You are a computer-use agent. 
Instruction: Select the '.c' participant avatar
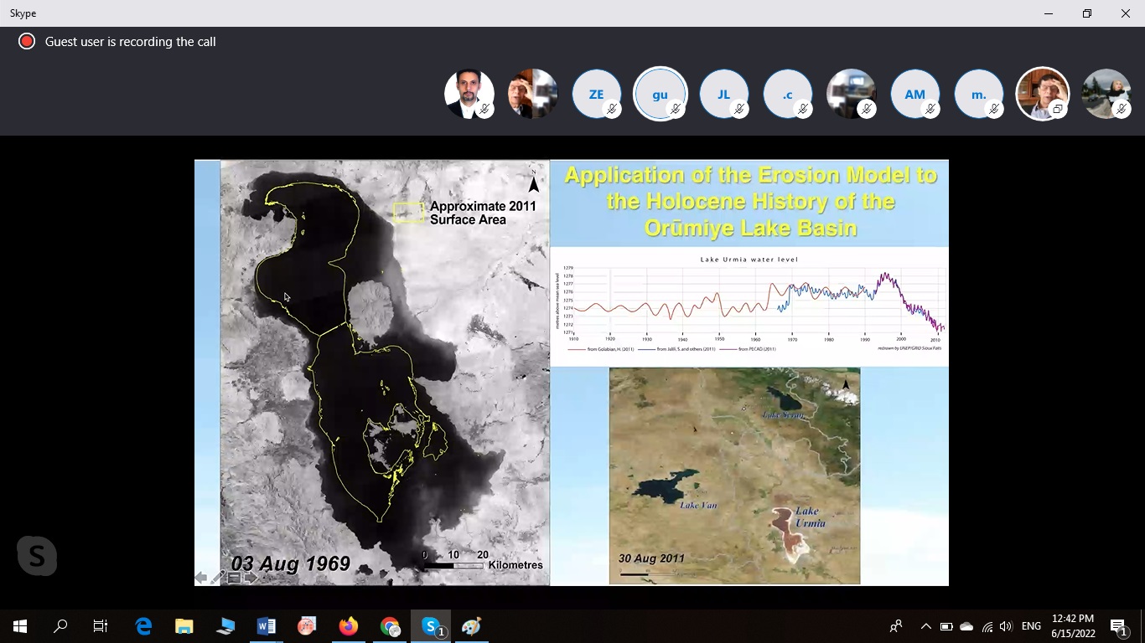pos(787,94)
